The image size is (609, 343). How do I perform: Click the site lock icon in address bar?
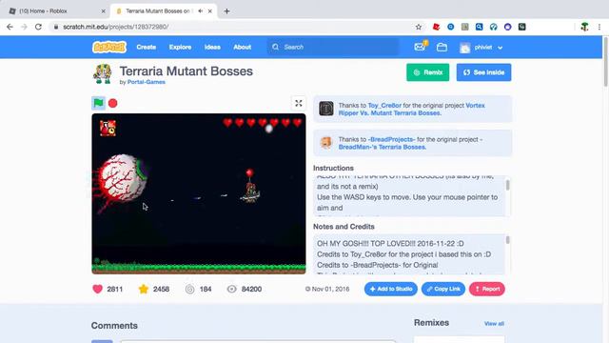click(56, 27)
